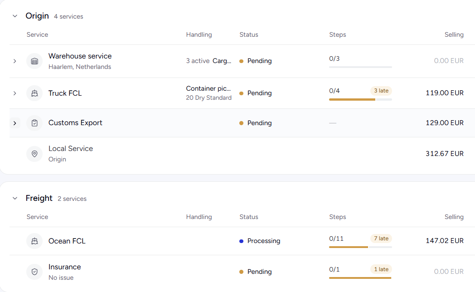Click the Truck FCL steps progress bar
Viewport: 475px width, 292px height.
click(x=360, y=99)
